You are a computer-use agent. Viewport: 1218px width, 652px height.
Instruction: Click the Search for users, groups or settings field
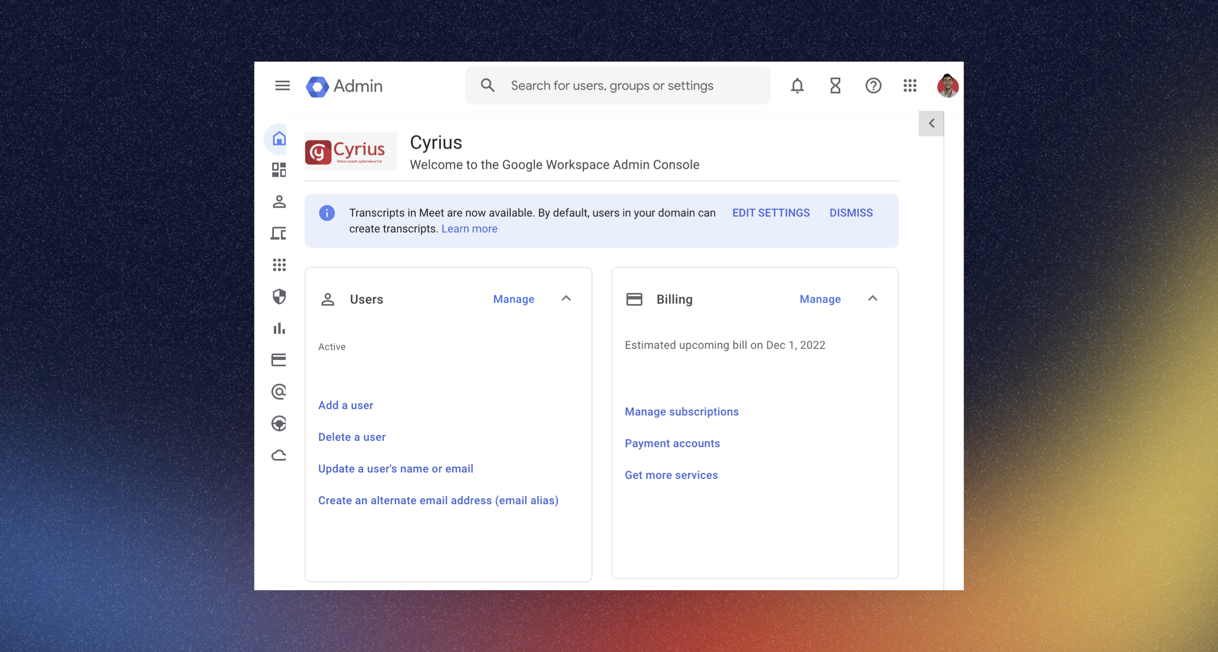[x=617, y=86]
